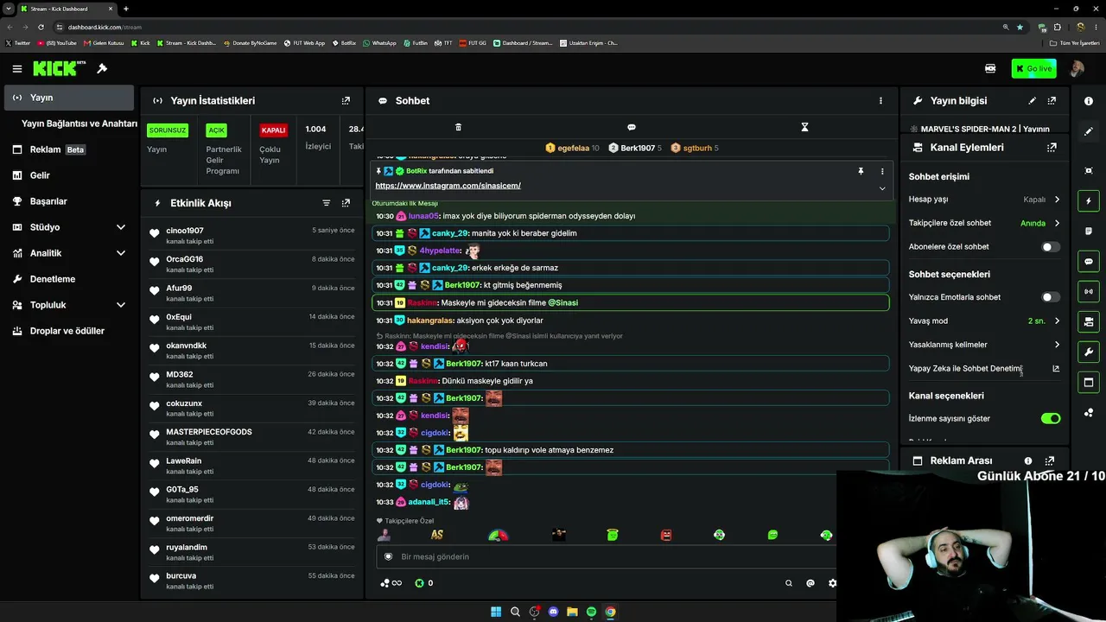Click the chat search magnifier icon
The height and width of the screenshot is (622, 1106).
click(x=789, y=583)
